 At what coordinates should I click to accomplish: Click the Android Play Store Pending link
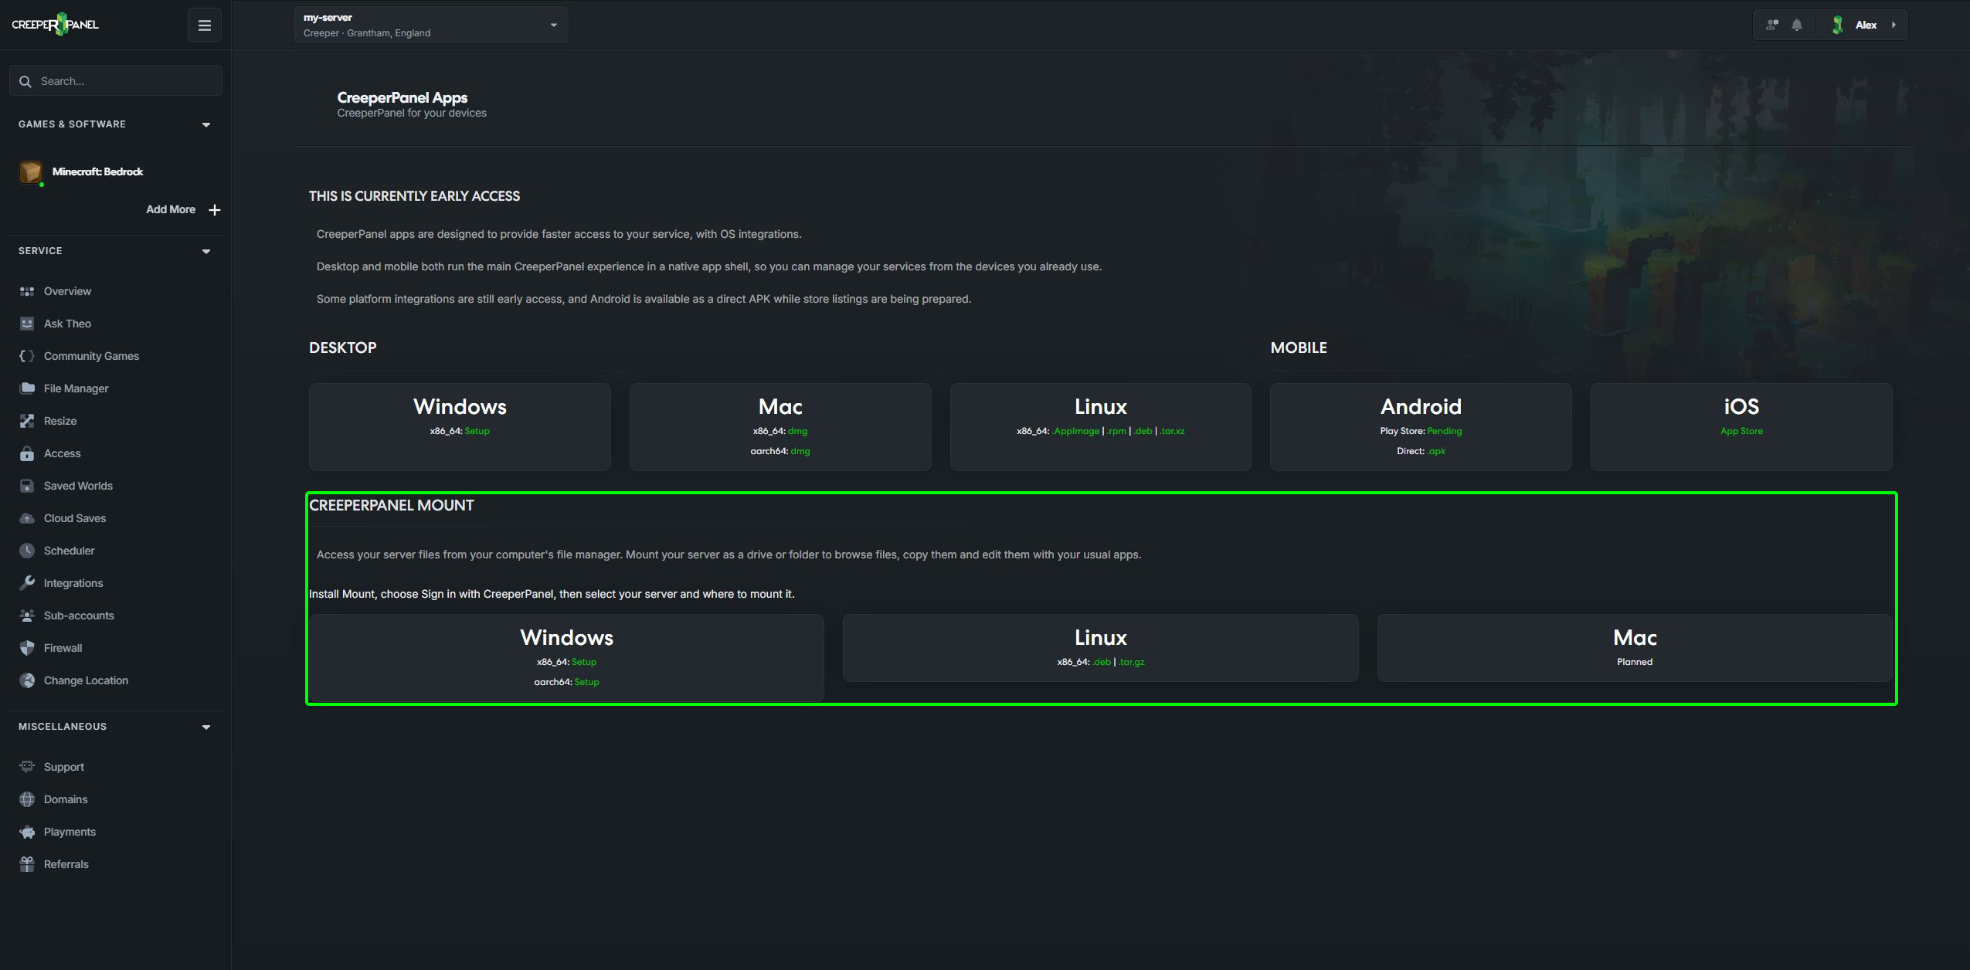point(1444,431)
